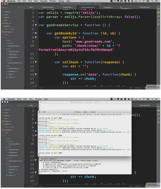Click split-view icon in Brackets-focused sidebar header

[22, 7]
